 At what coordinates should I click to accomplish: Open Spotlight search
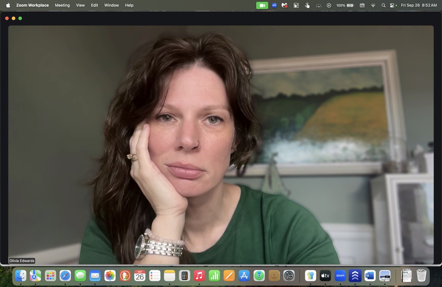click(383, 5)
